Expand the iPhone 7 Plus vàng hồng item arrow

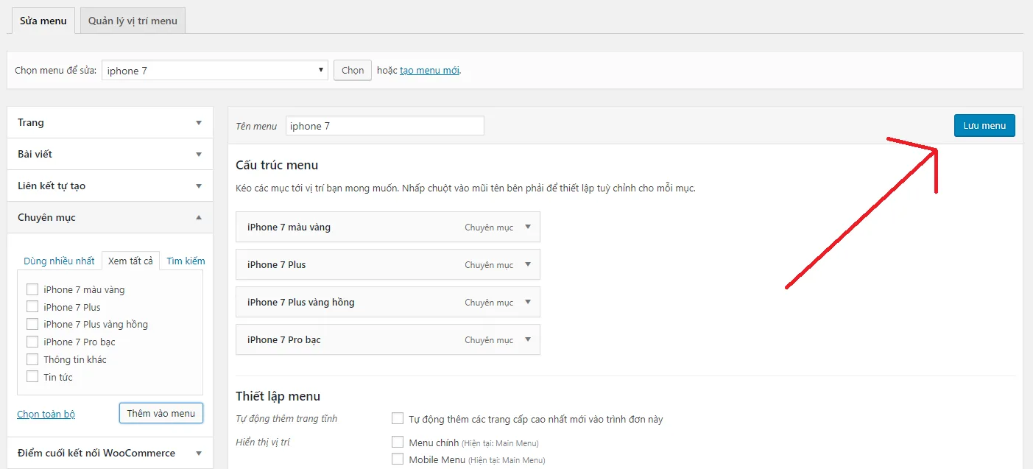point(528,302)
